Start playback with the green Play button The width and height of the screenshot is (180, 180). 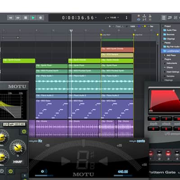pos(33,18)
